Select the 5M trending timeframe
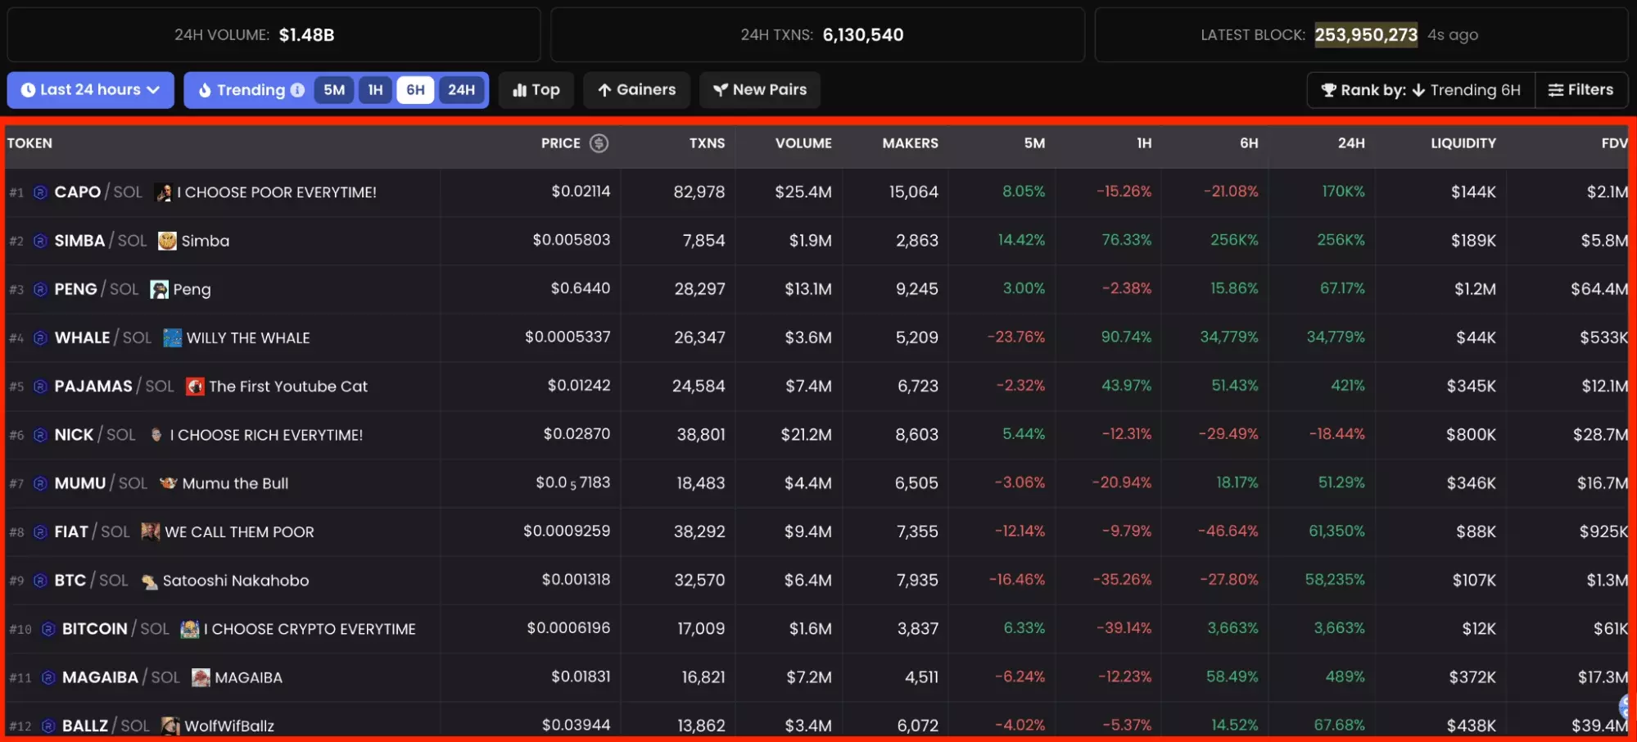This screenshot has width=1637, height=742. (334, 90)
